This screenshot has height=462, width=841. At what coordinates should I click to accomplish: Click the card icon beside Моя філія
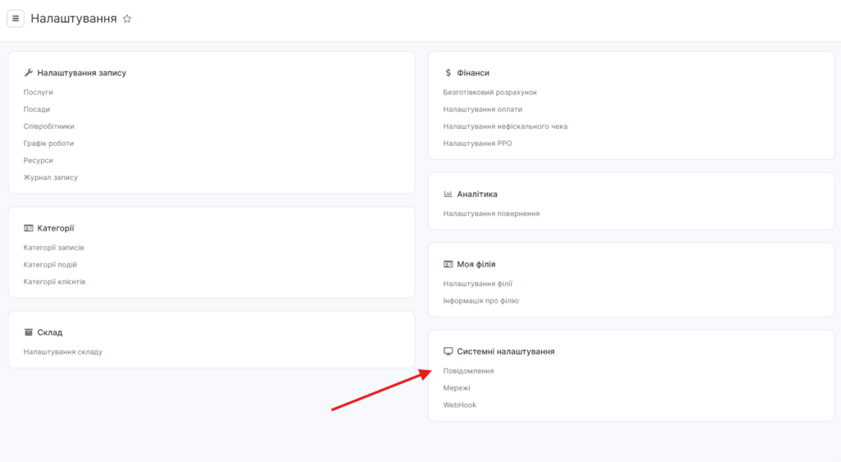click(448, 264)
